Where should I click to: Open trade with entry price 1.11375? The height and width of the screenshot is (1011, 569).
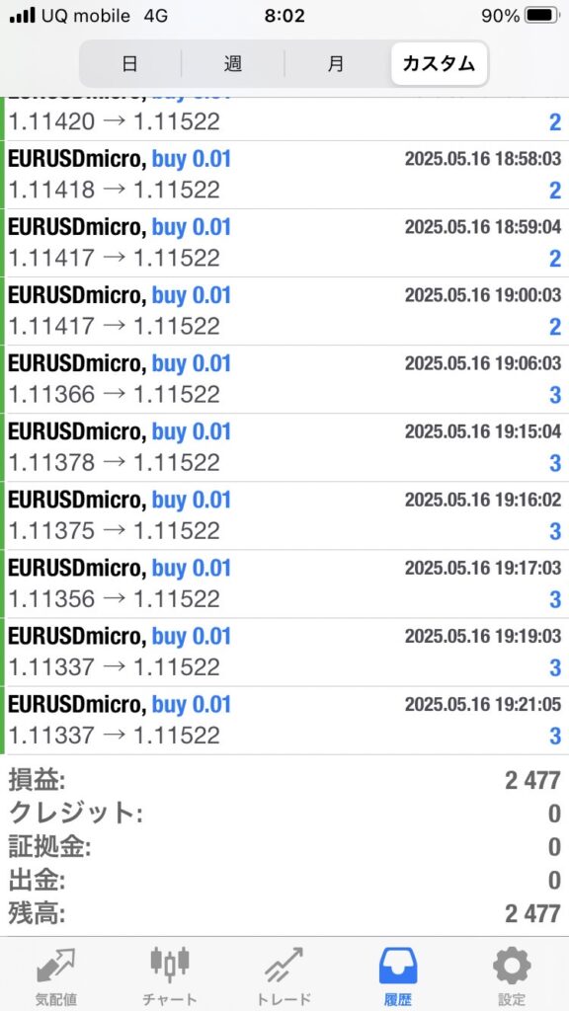[284, 516]
